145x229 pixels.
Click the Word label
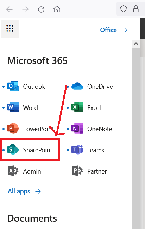click(x=30, y=108)
